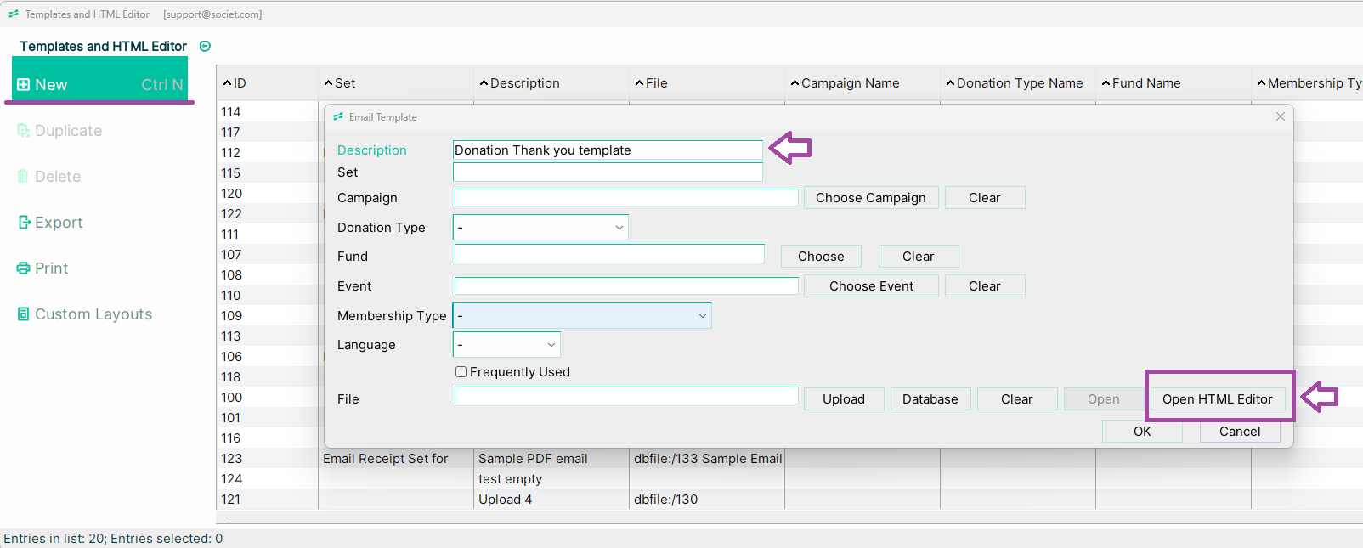Click the Email Template dialog logo icon
This screenshot has width=1363, height=548.
click(x=339, y=117)
